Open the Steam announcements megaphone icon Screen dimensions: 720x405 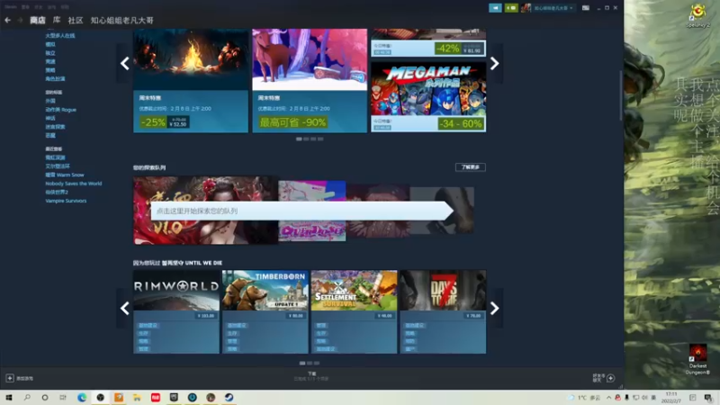click(495, 8)
